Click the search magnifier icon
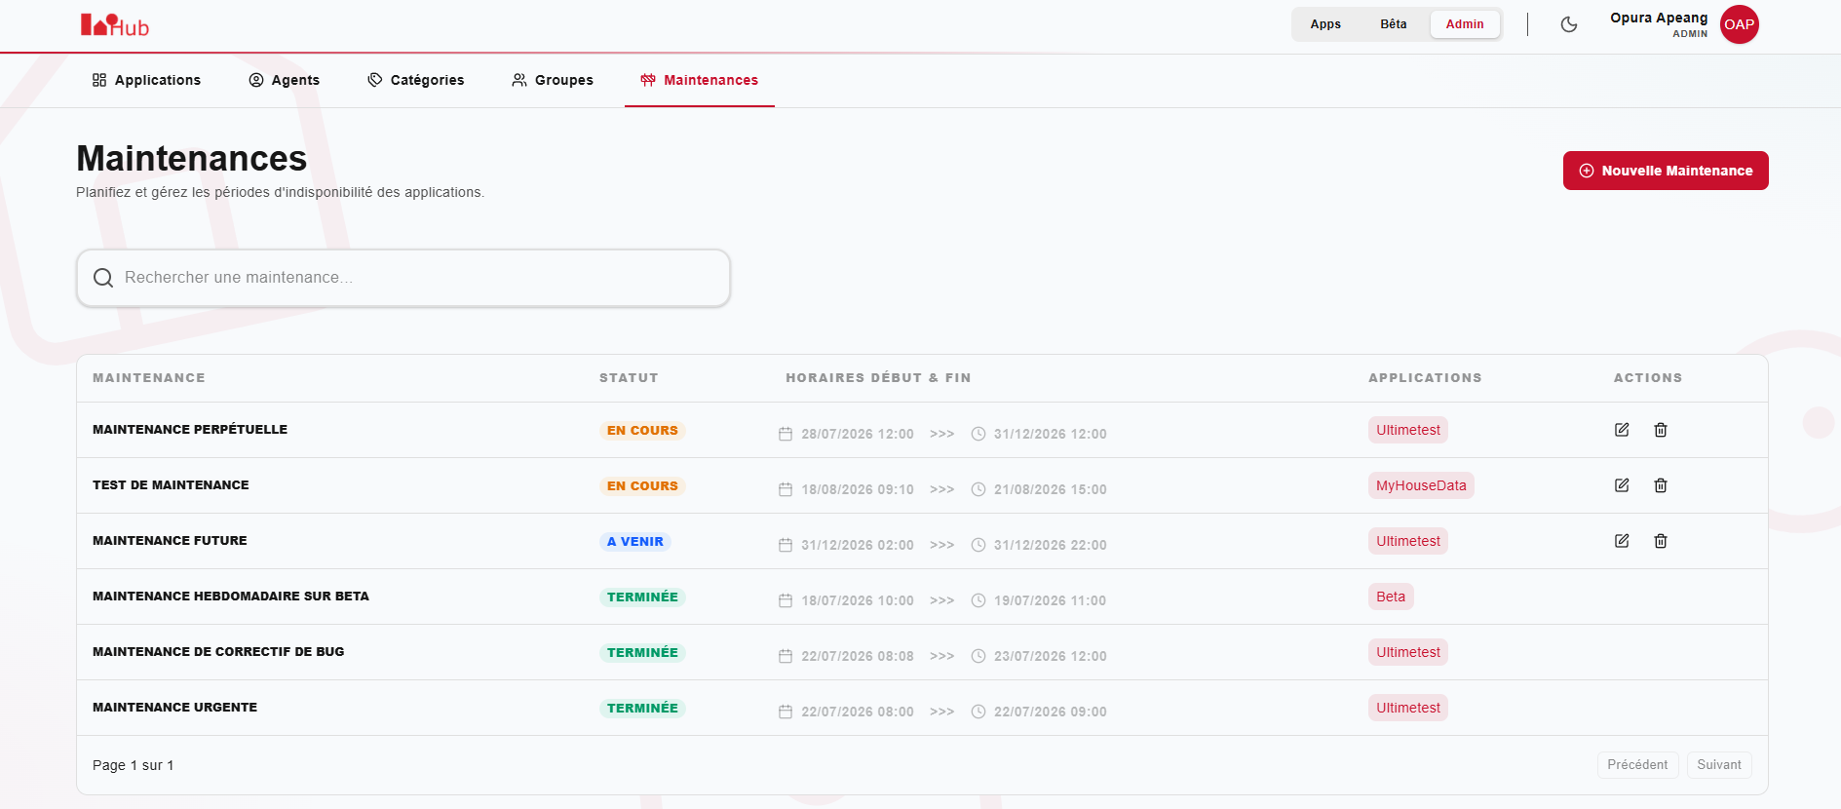The height and width of the screenshot is (809, 1841). (x=103, y=278)
